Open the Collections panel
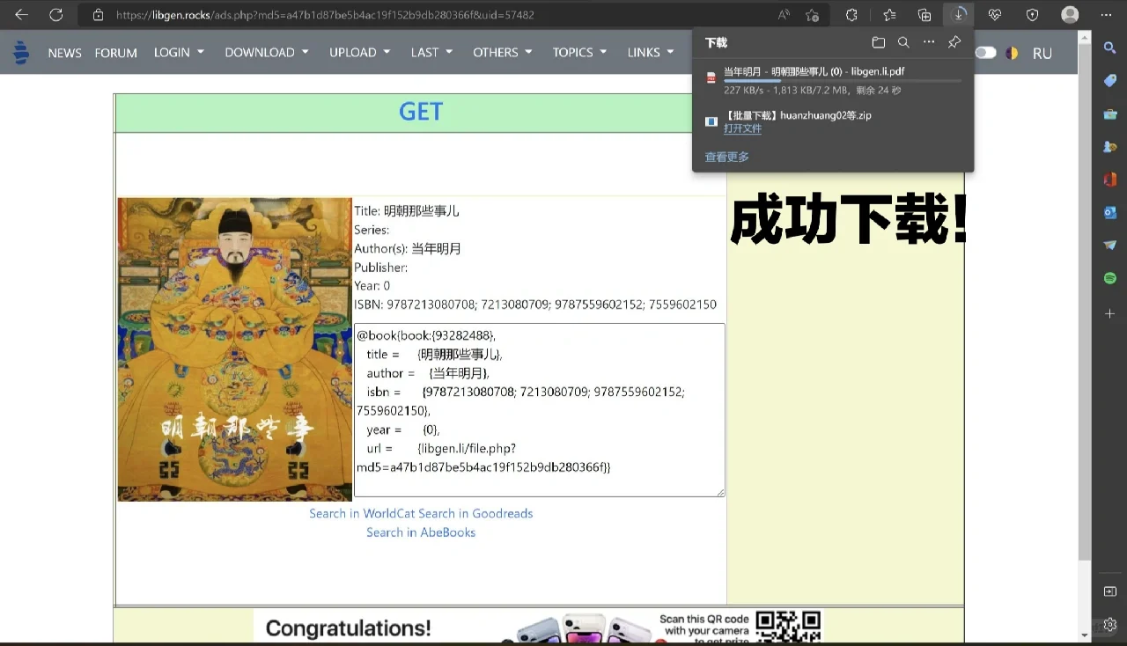This screenshot has width=1127, height=646. tap(924, 15)
